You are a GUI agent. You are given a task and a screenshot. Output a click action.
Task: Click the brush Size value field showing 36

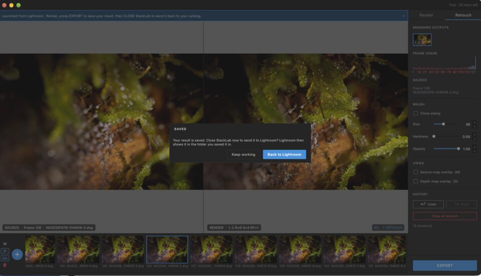click(x=467, y=124)
